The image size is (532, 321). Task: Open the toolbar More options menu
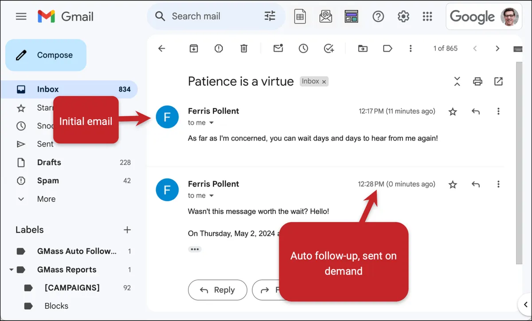point(411,49)
